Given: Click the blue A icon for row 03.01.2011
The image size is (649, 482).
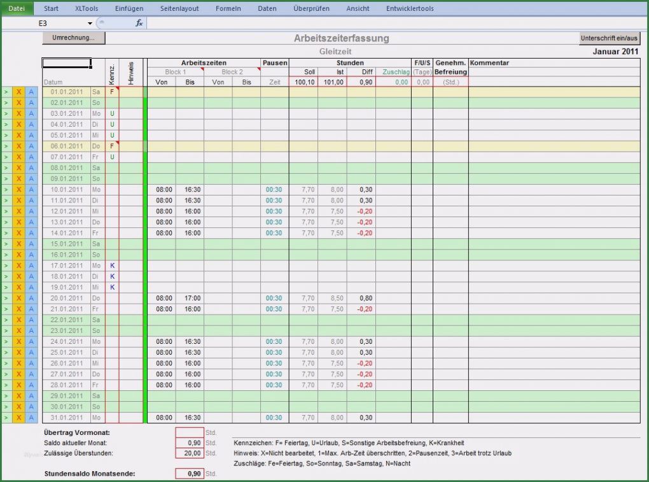Looking at the screenshot, I should tap(31, 113).
